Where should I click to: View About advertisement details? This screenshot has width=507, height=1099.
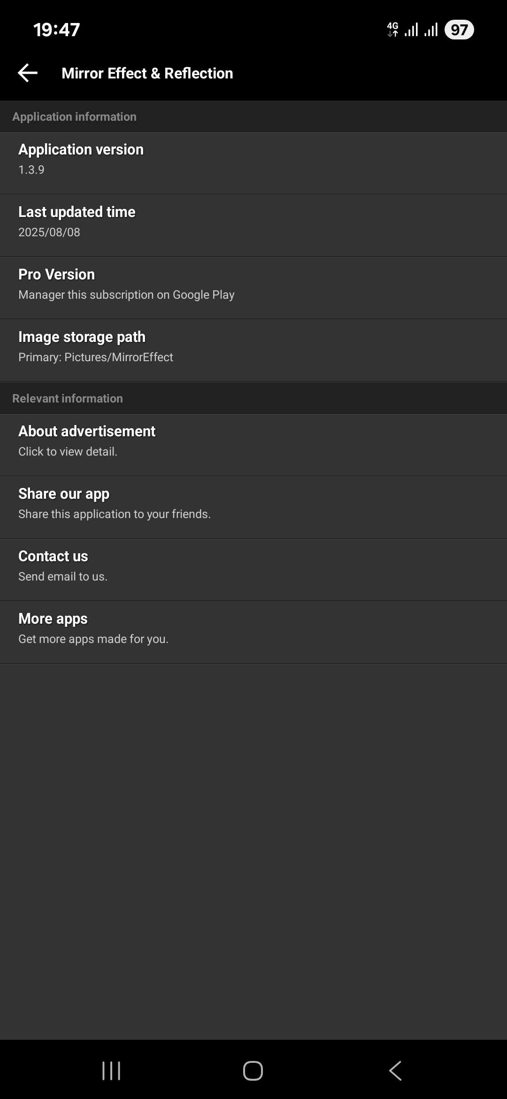[x=253, y=445]
